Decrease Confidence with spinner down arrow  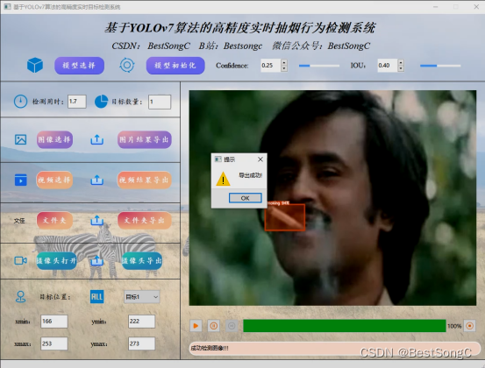(x=284, y=68)
